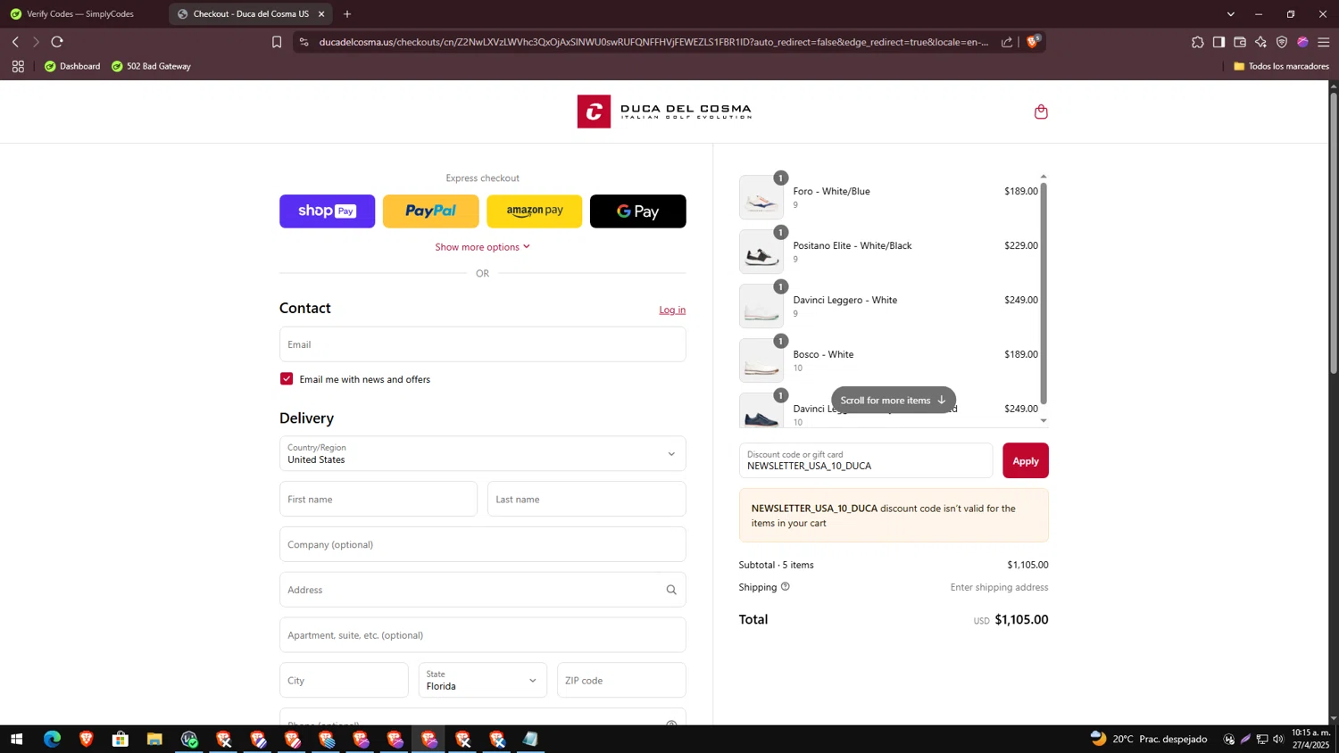Click the cart items list scrollbar
Screen dimensions: 1339x753
click(1044, 294)
